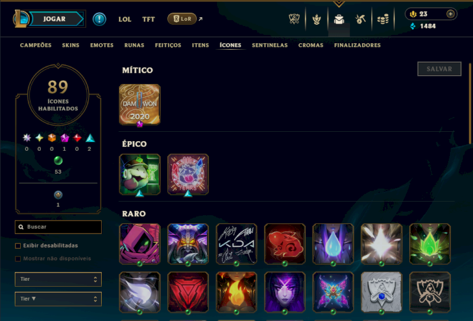Viewport: 473px width, 321px height.
Task: Open the first Tier dropdown
Action: point(58,280)
